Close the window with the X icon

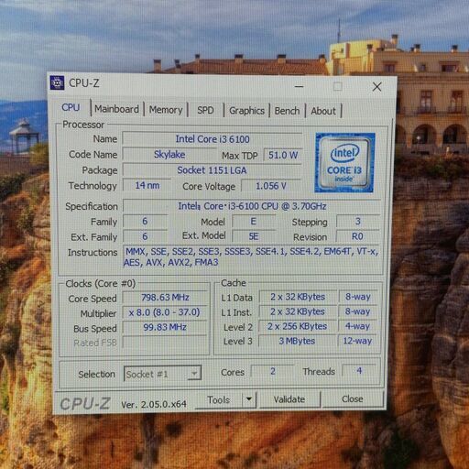click(377, 87)
